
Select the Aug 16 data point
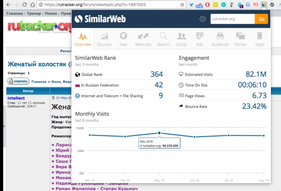[263, 136]
